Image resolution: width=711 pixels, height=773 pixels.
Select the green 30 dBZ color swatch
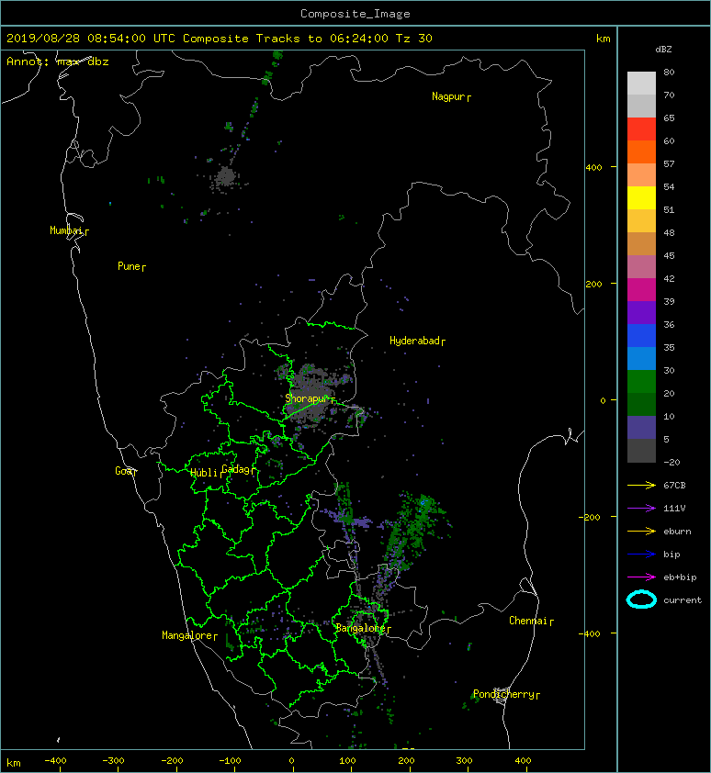click(641, 382)
